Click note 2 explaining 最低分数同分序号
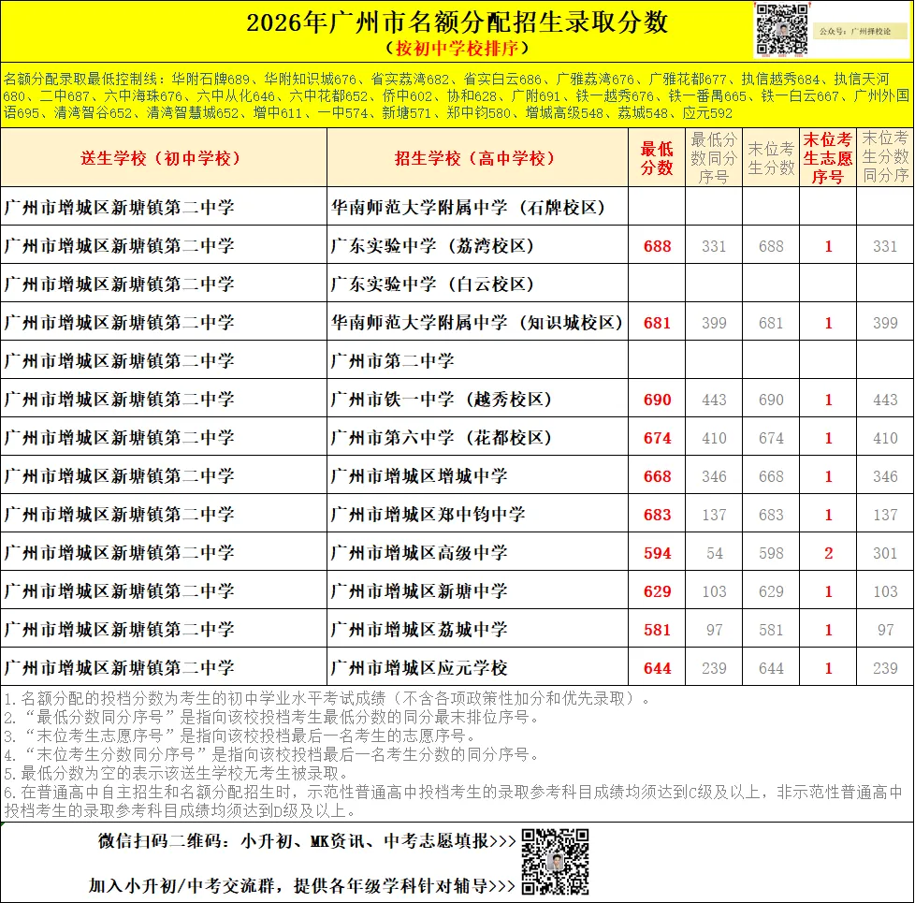 (272, 717)
